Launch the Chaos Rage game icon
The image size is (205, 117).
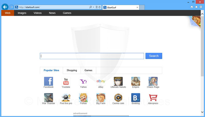(153, 81)
